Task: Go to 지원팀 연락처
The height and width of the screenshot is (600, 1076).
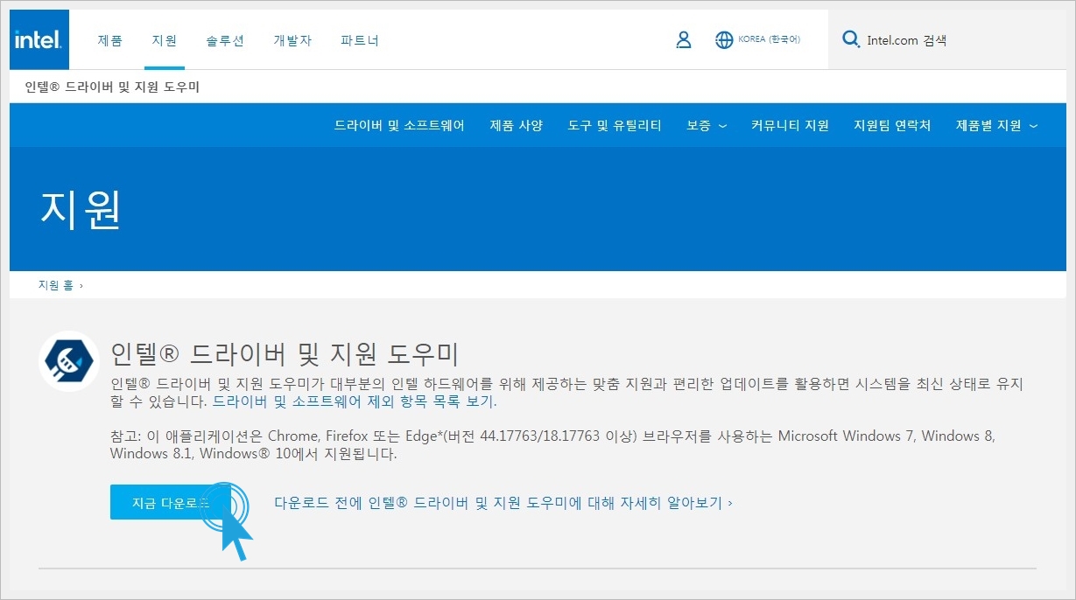Action: pos(892,125)
